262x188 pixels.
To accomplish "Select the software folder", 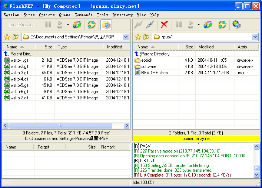I will 149,66.
